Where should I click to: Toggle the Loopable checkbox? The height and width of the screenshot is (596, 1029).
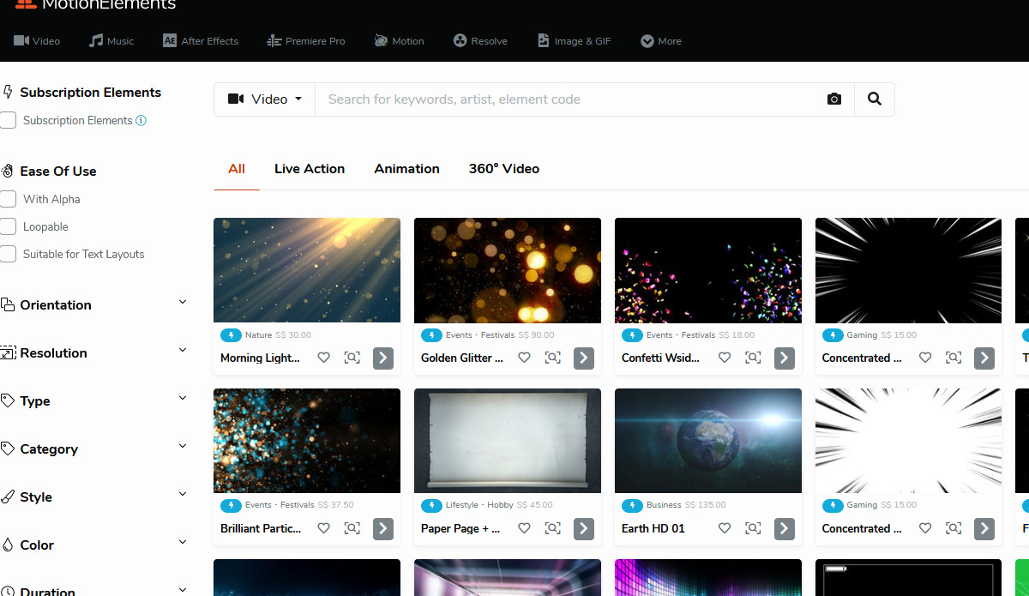pyautogui.click(x=9, y=226)
